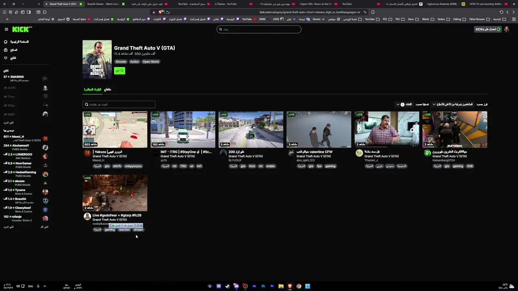Open the sort by viewers dropdown
The width and height of the screenshot is (518, 291).
452,104
